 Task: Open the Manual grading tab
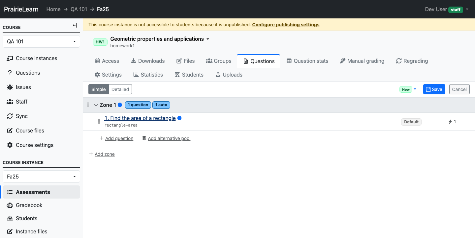(362, 61)
